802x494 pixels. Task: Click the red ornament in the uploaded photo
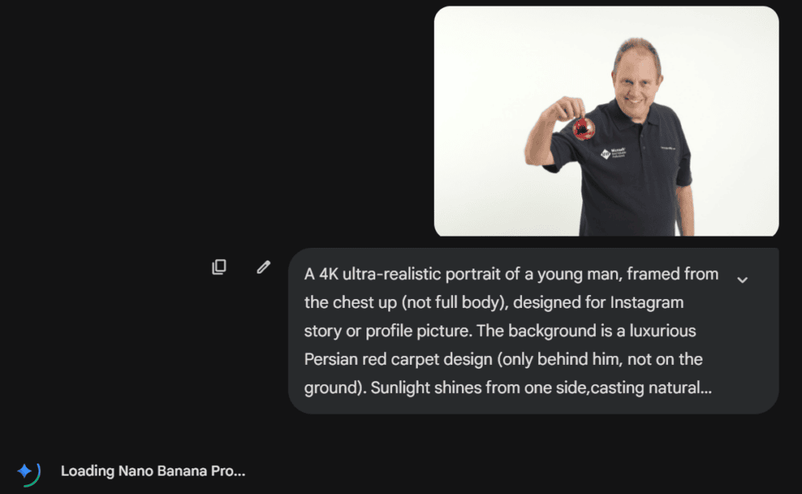[x=583, y=128]
